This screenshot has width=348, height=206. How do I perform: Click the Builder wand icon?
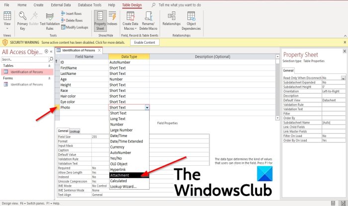[34, 18]
